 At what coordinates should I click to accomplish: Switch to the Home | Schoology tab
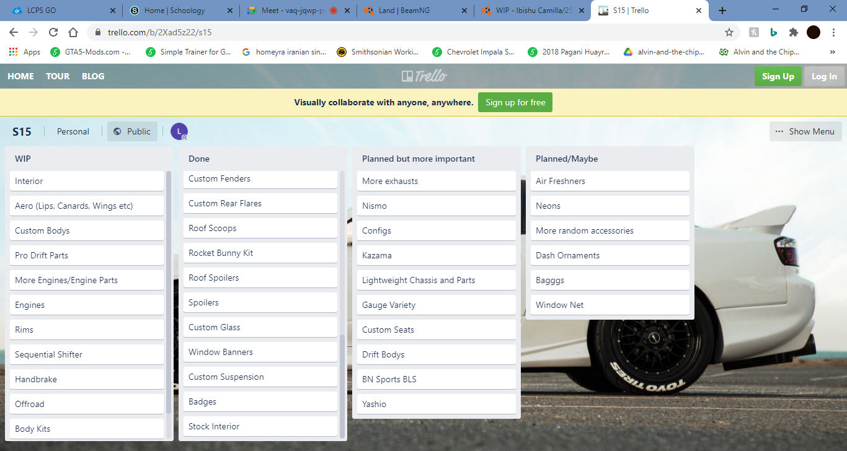pos(180,11)
